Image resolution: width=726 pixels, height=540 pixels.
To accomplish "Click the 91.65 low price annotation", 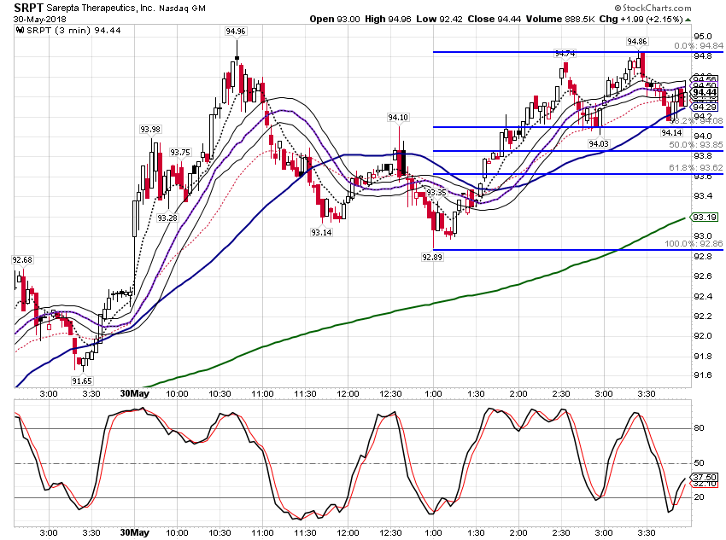I will (x=82, y=381).
